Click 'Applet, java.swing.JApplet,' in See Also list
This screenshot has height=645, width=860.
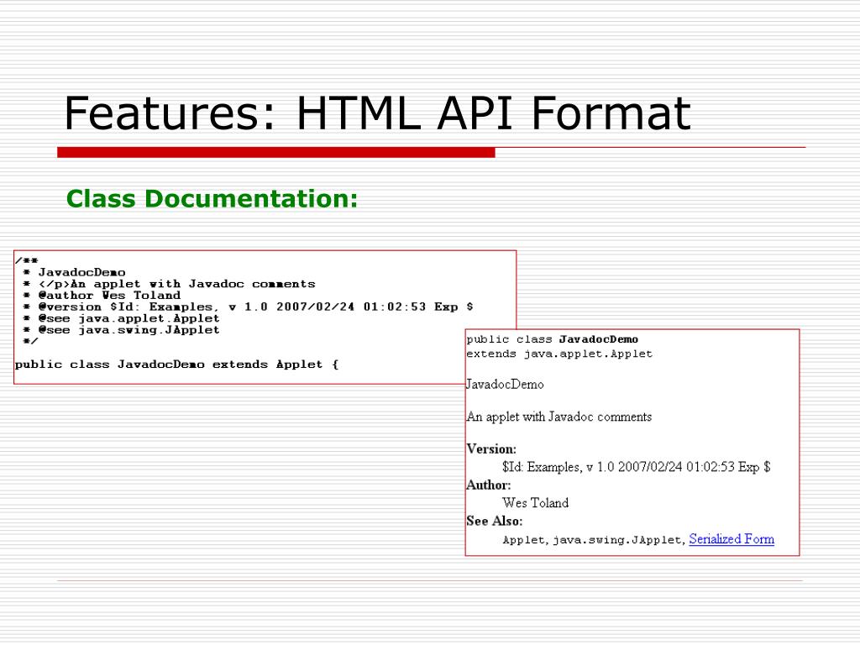click(x=594, y=540)
